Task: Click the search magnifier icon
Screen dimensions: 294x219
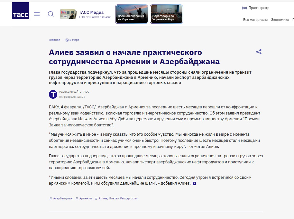Action: coord(51,14)
